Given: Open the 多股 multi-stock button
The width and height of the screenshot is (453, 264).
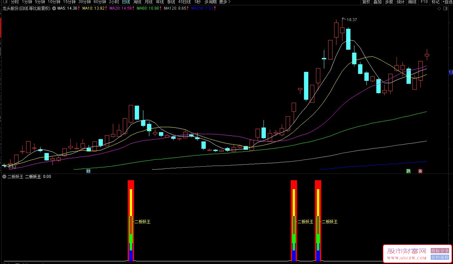Looking at the screenshot, I should (x=389, y=2).
